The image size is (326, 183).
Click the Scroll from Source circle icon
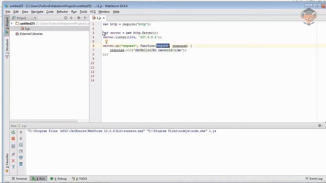click(66, 18)
